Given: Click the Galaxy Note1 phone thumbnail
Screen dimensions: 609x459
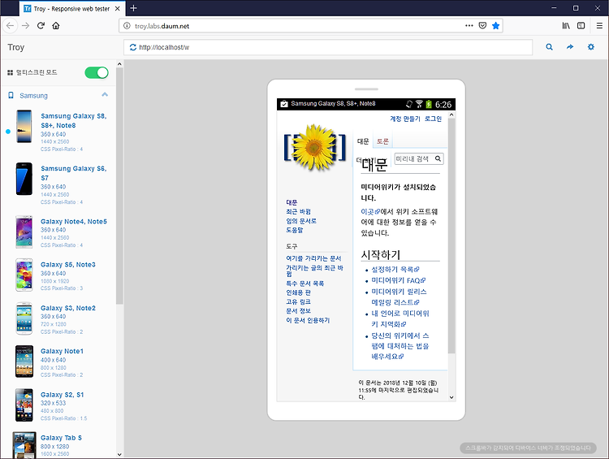Looking at the screenshot, I should pos(24,362).
